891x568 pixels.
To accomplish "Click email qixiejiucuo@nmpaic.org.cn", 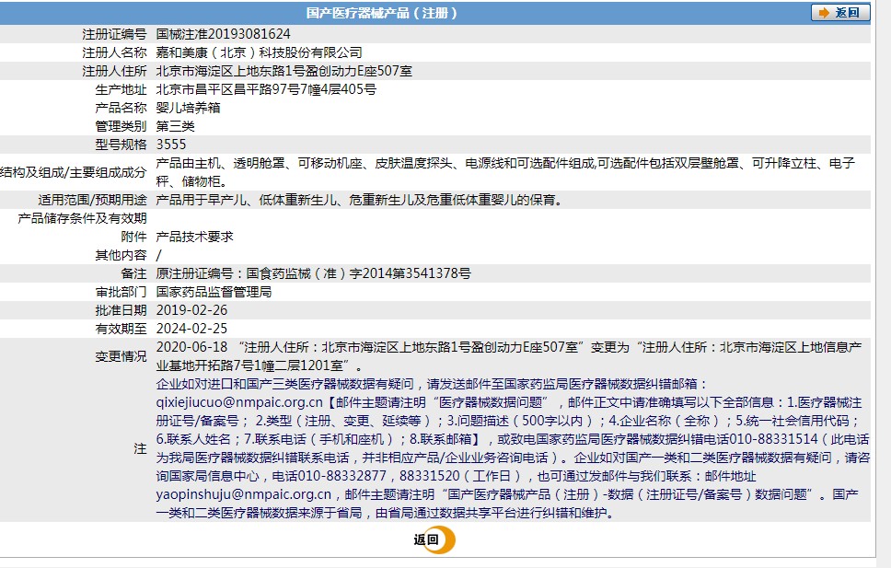I will [239, 402].
